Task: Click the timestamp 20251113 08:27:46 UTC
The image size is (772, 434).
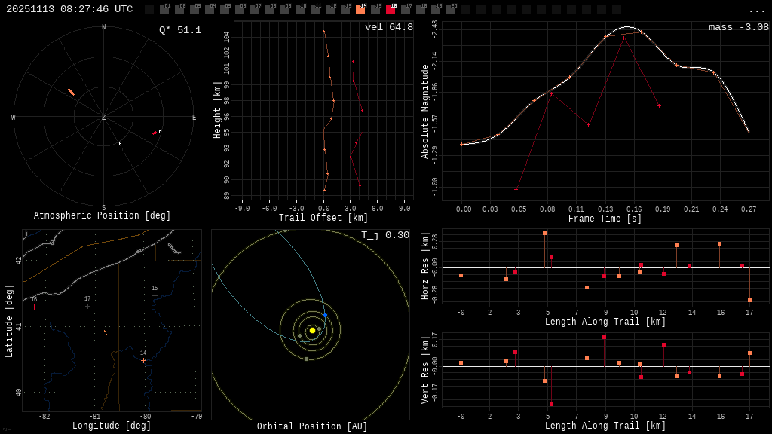Action: 69,9
